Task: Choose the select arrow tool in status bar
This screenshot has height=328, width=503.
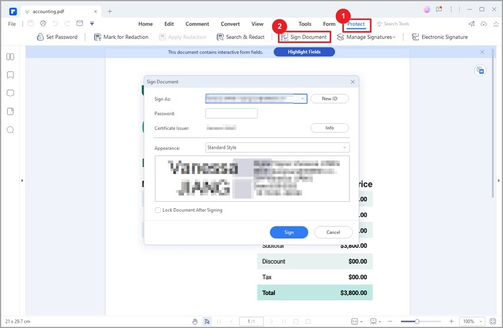Action: (x=207, y=322)
